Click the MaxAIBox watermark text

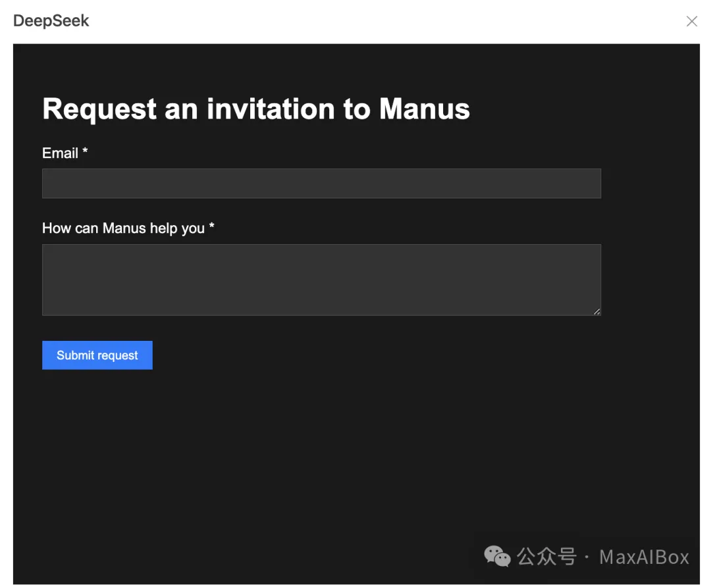tap(644, 557)
